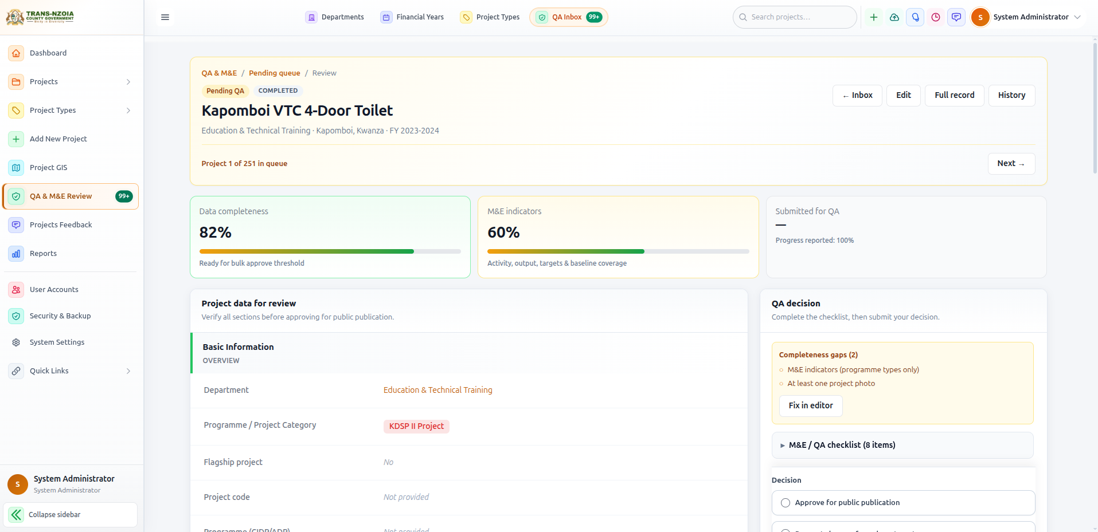Click Fix in editor button
This screenshot has width=1098, height=532.
(x=811, y=406)
